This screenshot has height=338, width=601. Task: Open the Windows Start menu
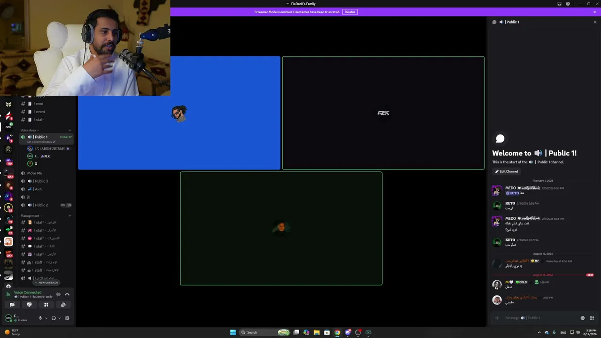pos(233,332)
